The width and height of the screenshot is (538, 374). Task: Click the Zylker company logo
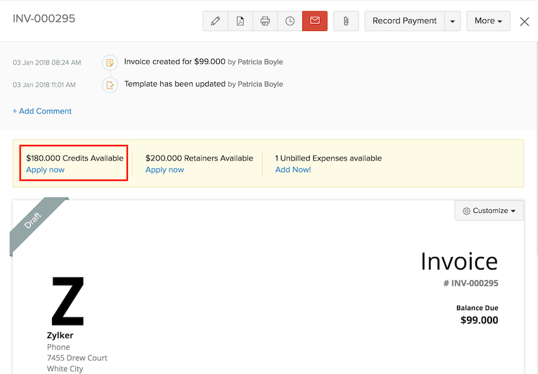(67, 301)
